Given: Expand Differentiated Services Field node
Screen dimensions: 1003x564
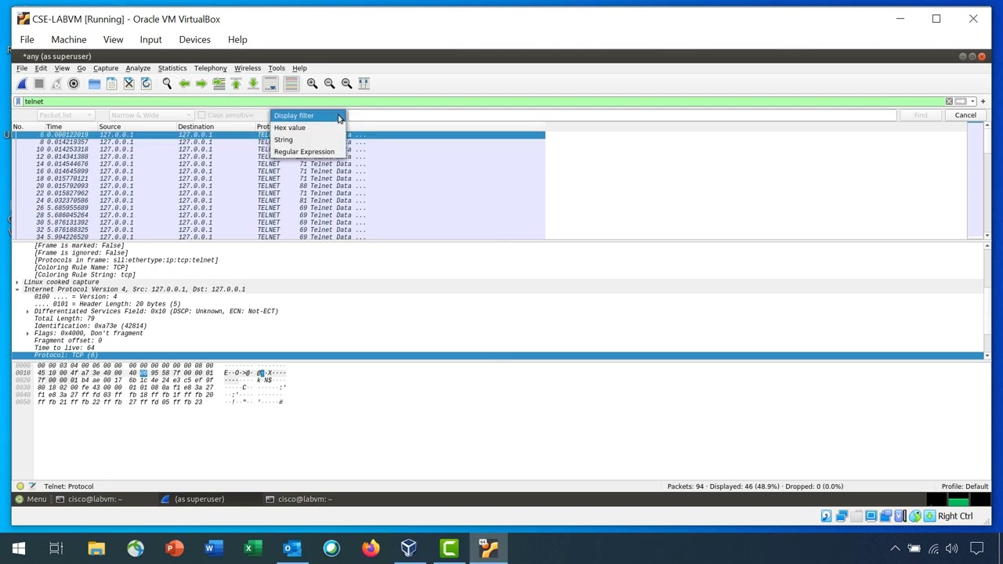Looking at the screenshot, I should pos(27,311).
